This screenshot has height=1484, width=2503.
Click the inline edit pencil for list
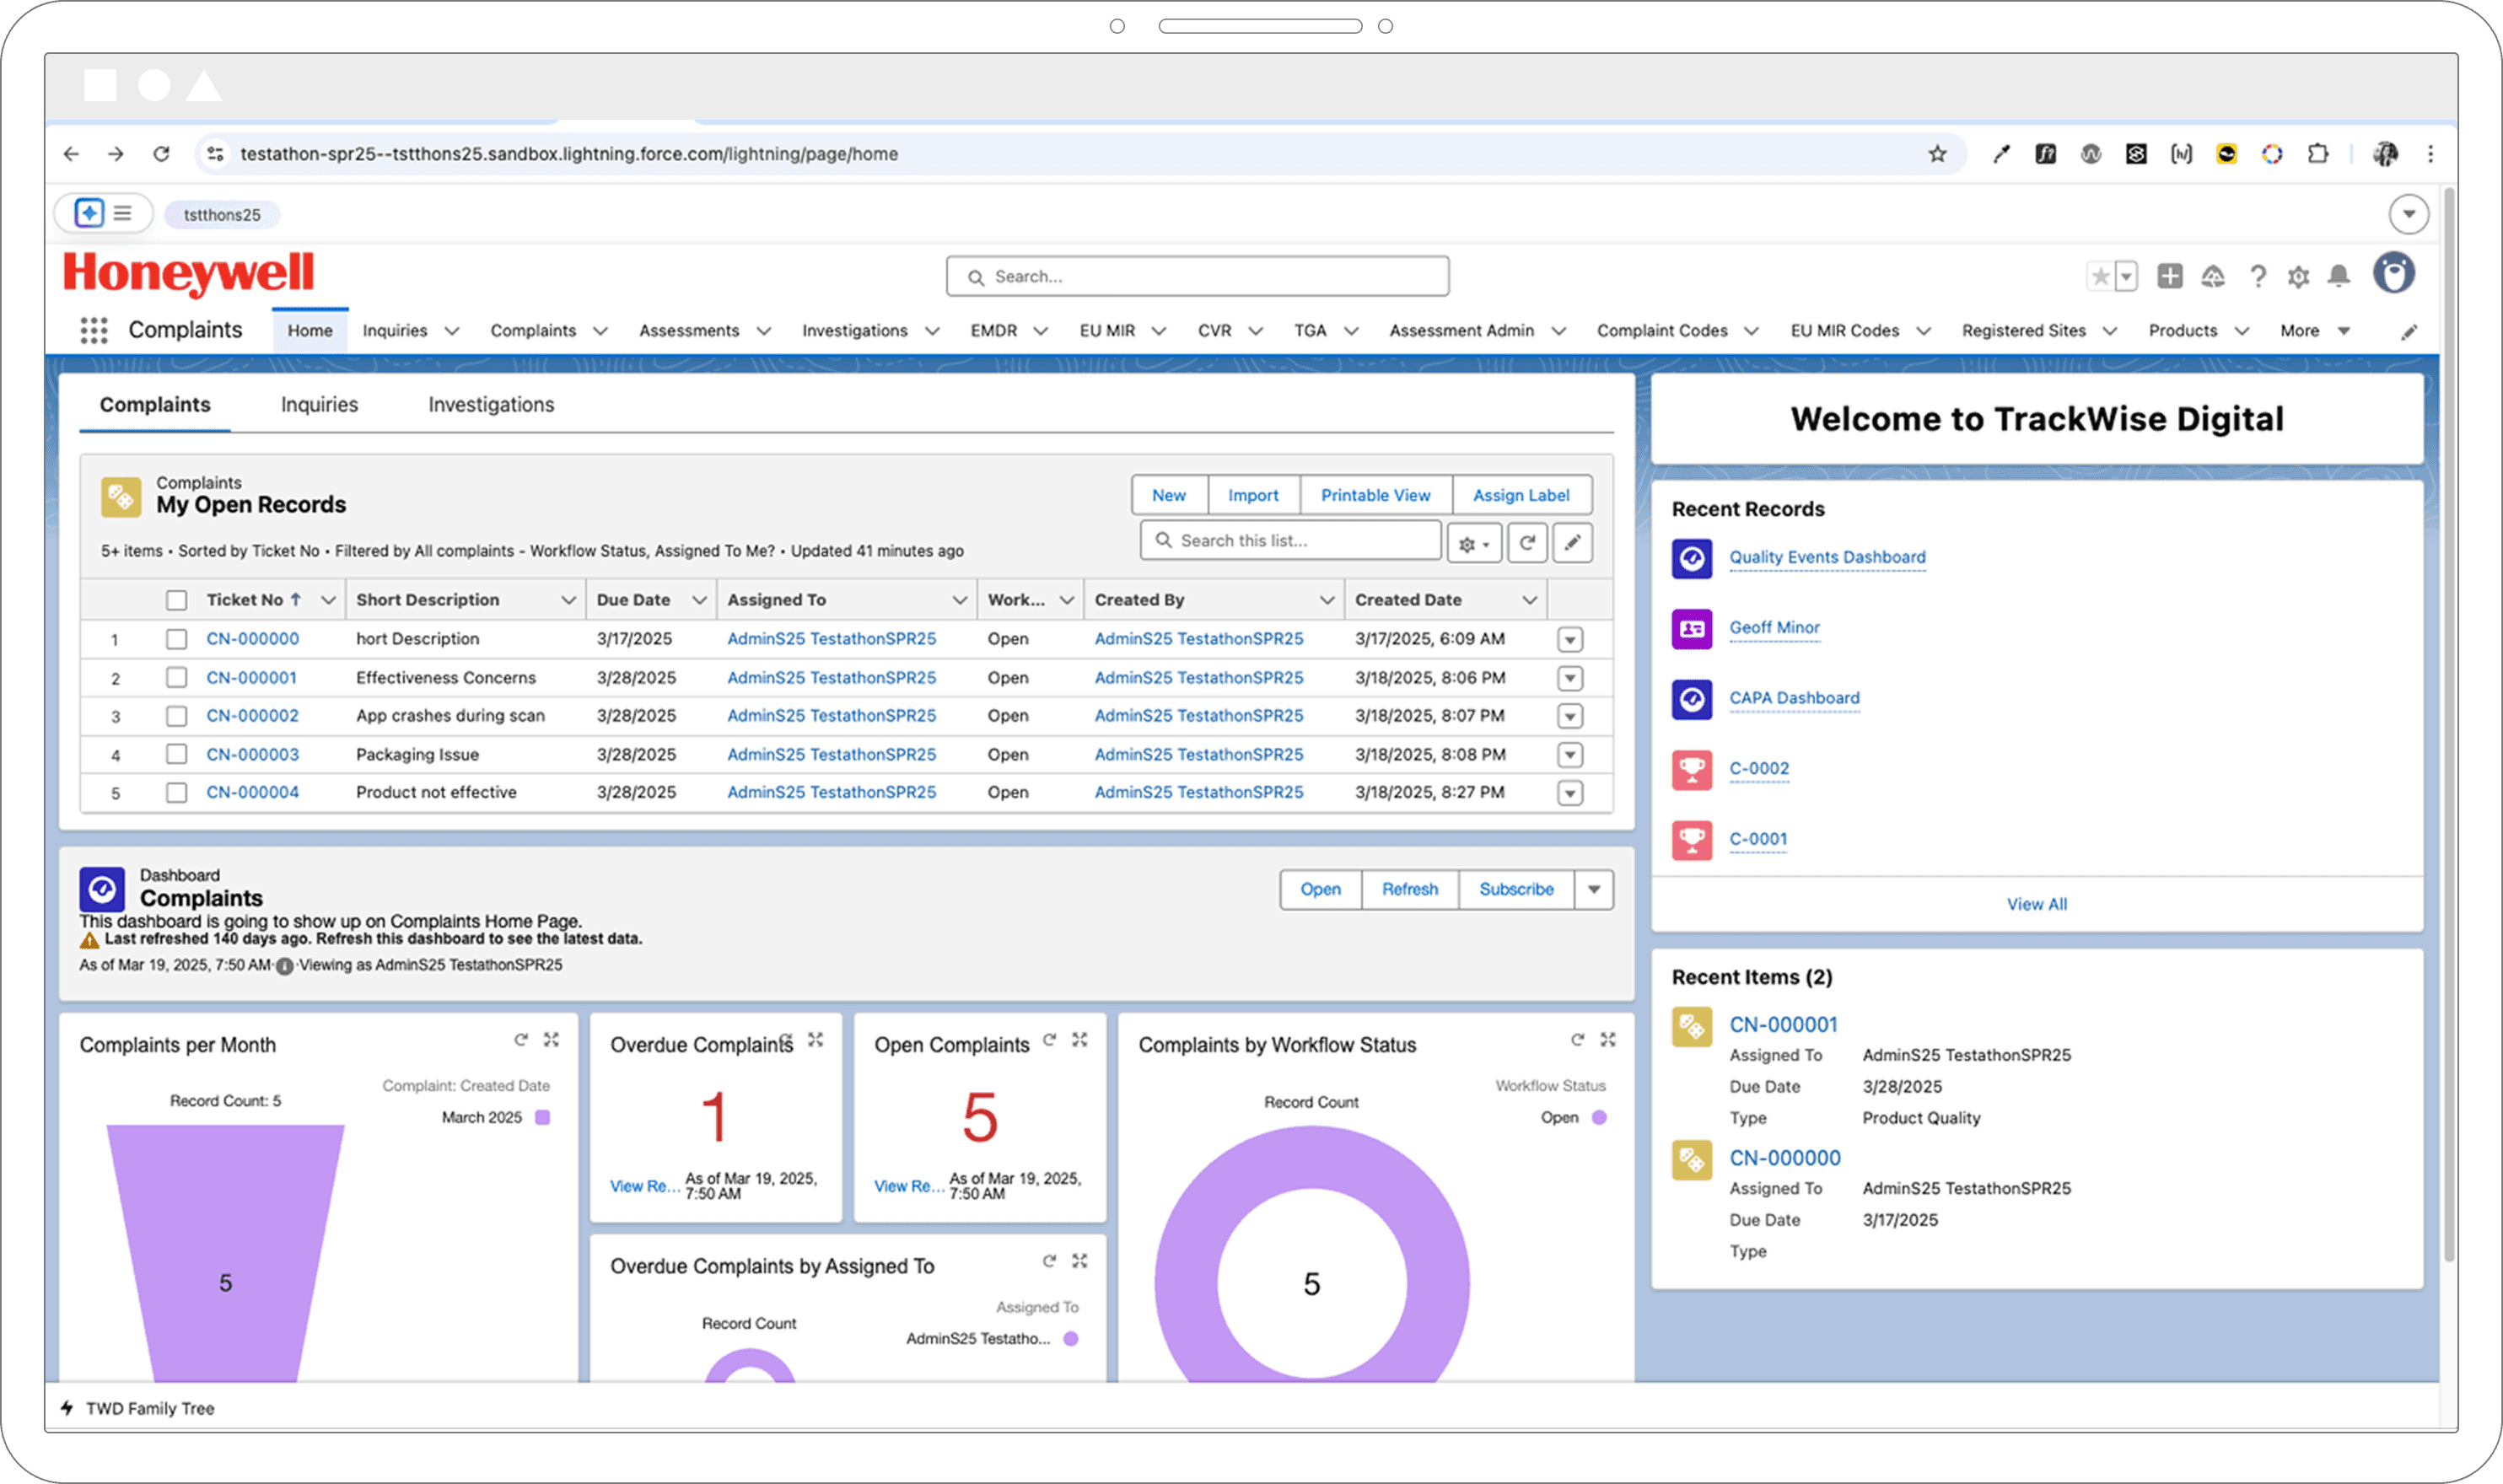(1573, 543)
